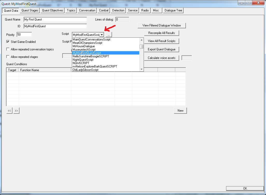The image size is (266, 195).
Task: Click the "..." script browse button
Action: tap(108, 34)
